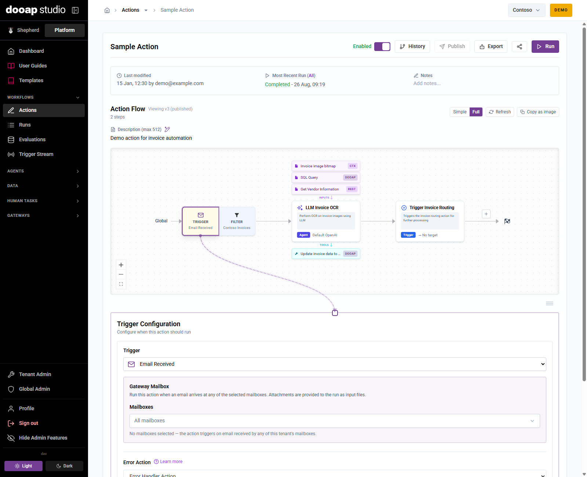This screenshot has width=587, height=477.
Task: Collapse the Workflows sidebar section
Action: click(44, 97)
